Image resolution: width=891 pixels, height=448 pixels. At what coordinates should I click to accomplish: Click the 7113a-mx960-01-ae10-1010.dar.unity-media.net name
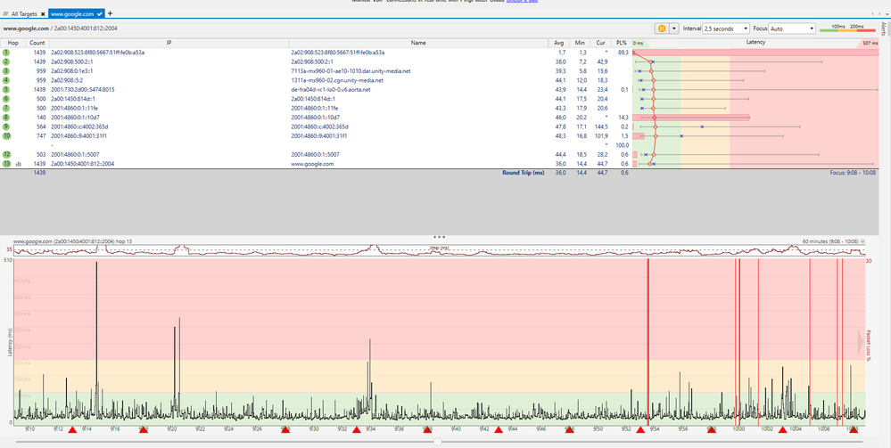[x=351, y=71]
